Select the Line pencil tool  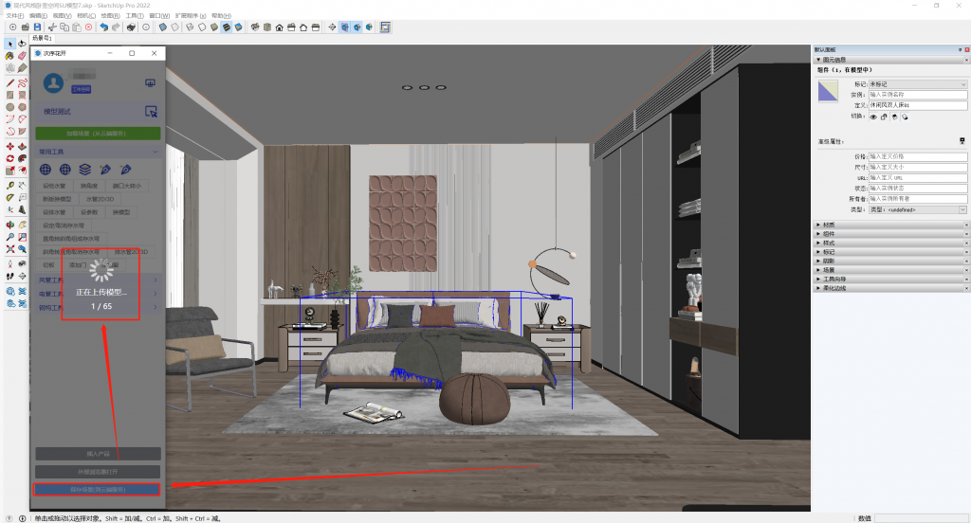(x=9, y=82)
